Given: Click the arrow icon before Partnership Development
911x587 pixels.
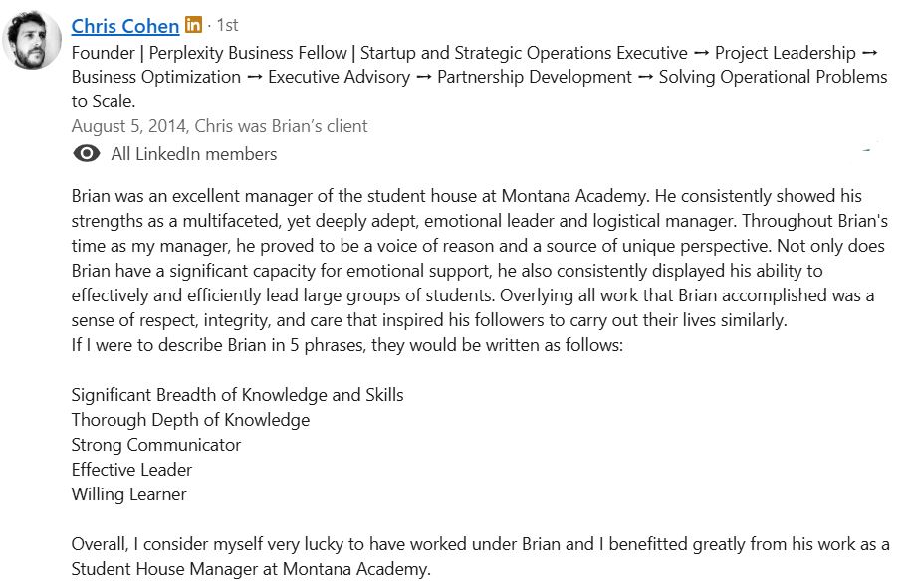Looking at the screenshot, I should (x=423, y=77).
